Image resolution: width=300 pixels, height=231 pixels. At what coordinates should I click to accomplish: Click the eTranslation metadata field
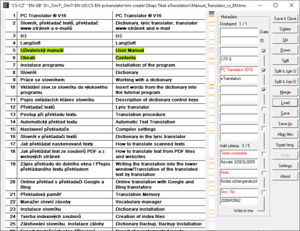239,79
